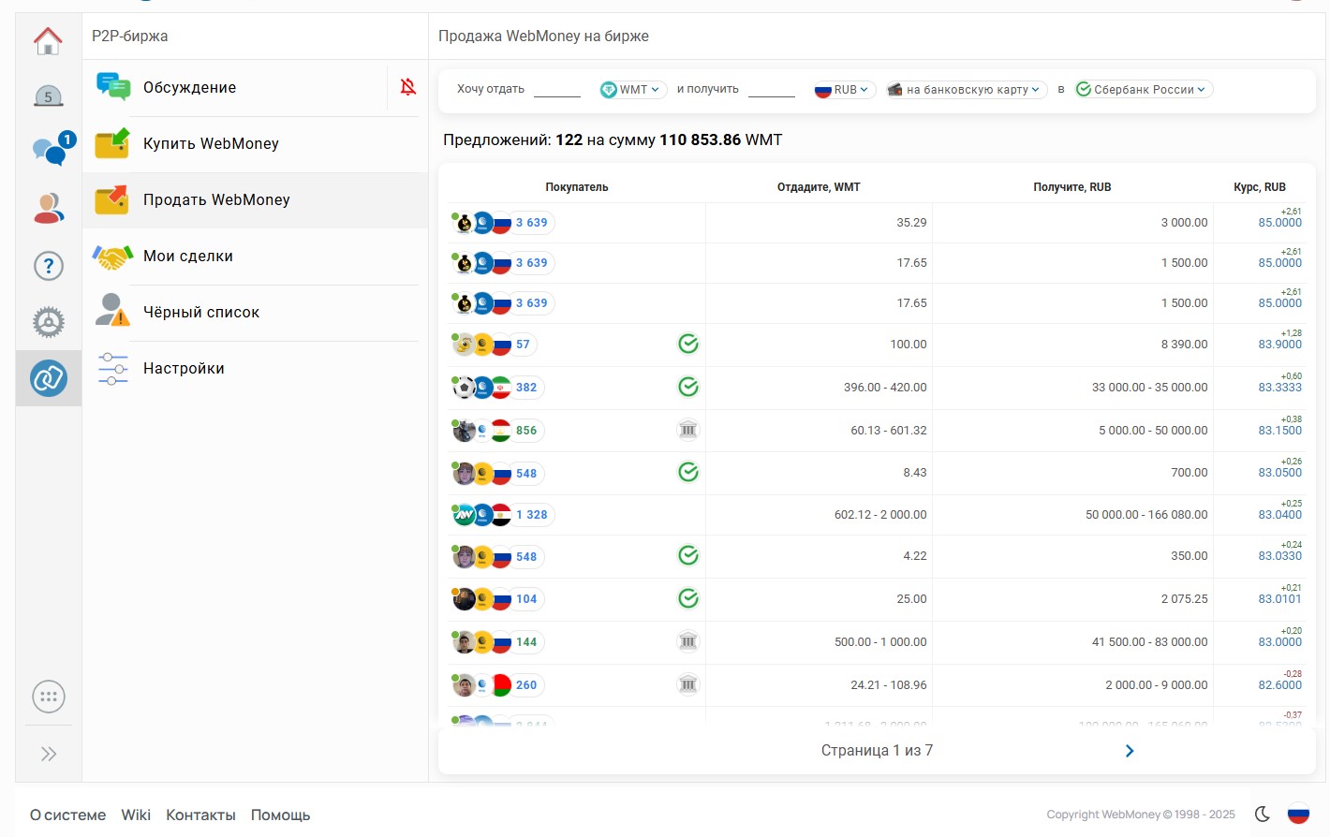
Task: Go to the home icon in sidebar
Action: coord(48,40)
